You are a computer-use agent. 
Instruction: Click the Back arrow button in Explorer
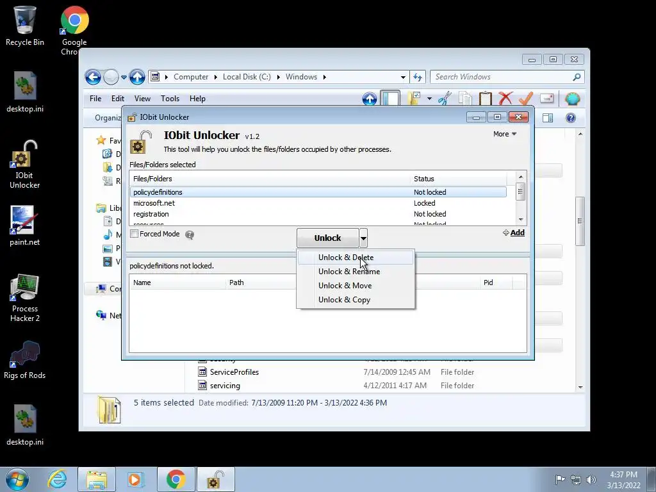point(93,77)
